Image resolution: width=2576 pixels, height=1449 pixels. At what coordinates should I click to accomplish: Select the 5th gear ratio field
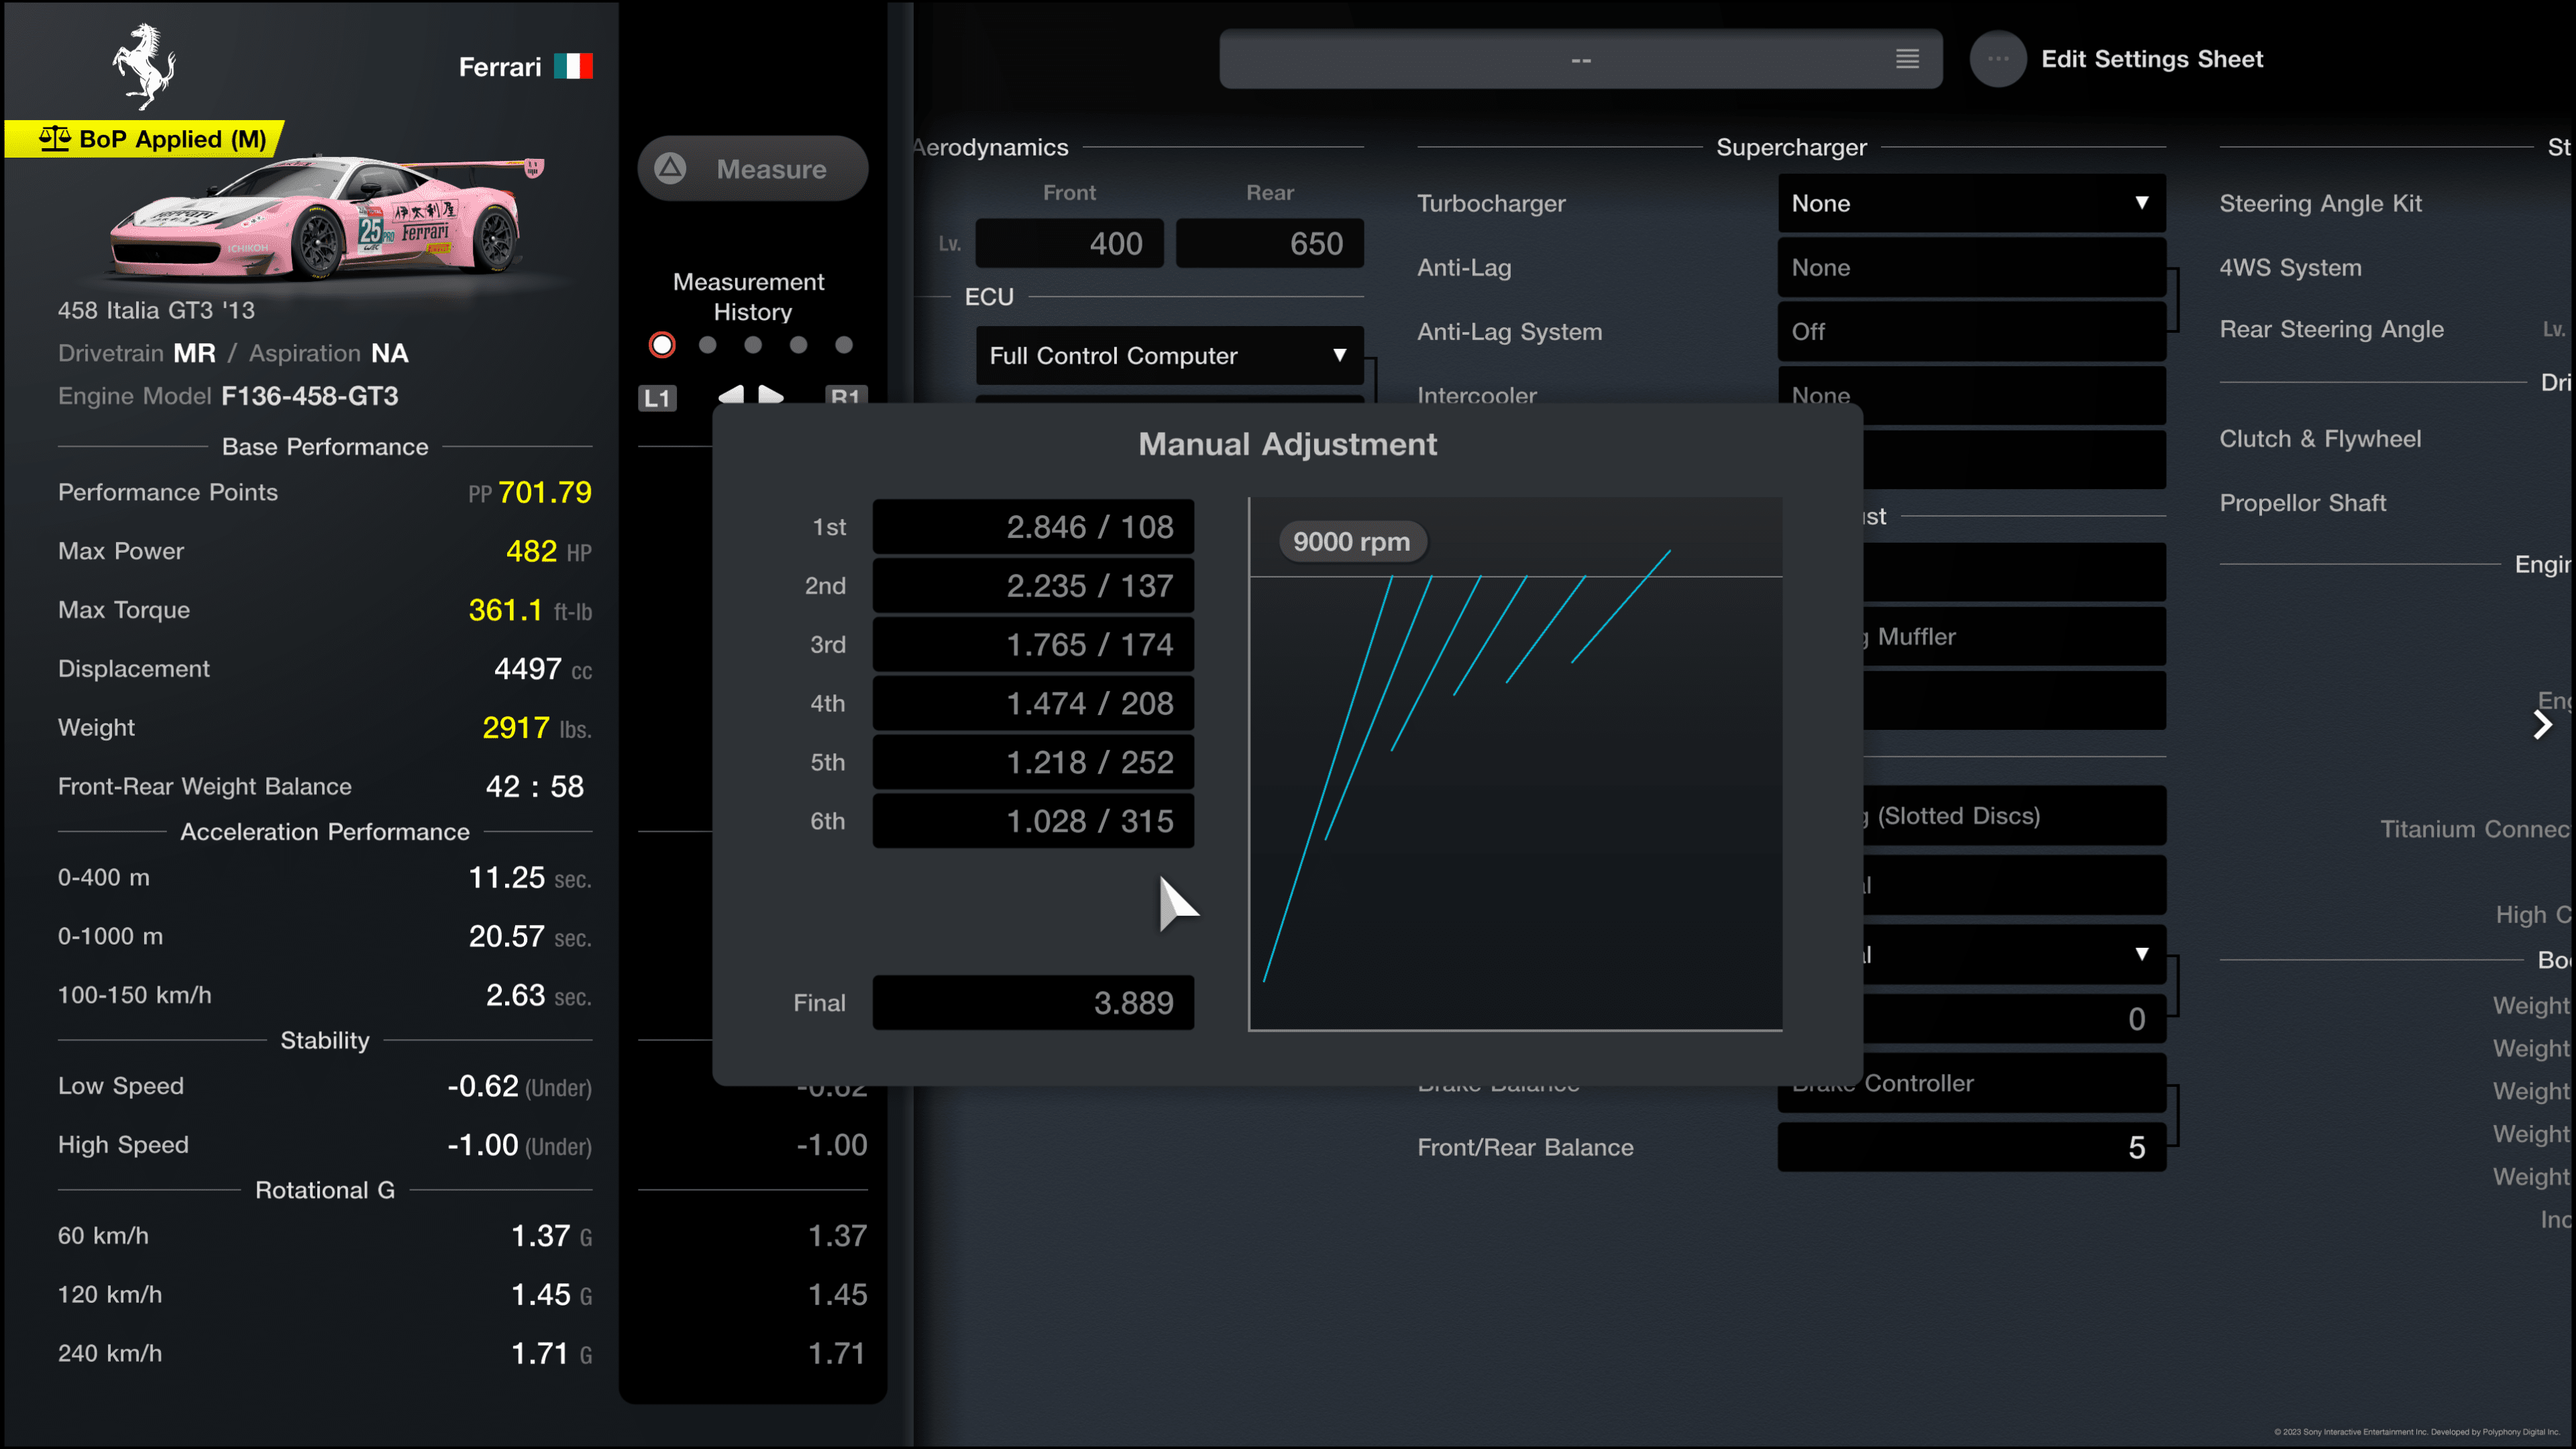coord(1033,762)
